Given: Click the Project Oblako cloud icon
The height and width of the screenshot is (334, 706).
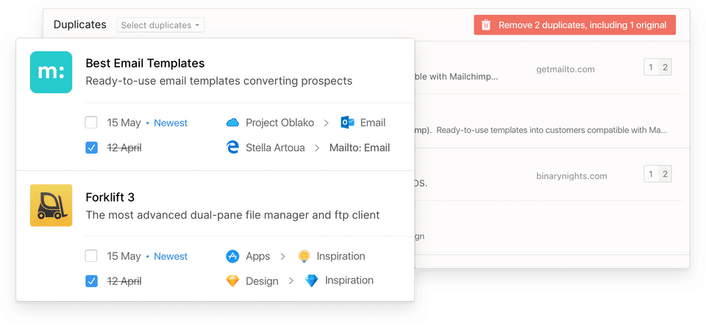Looking at the screenshot, I should 233,123.
